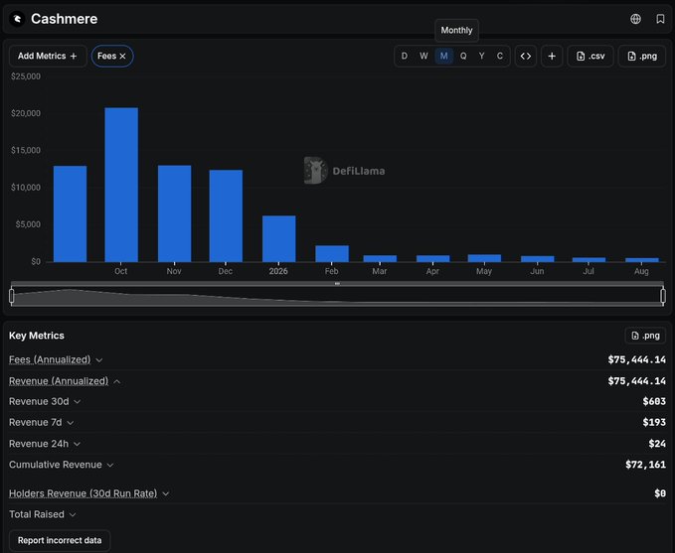Click the range slider top grip
This screenshot has width=675, height=553.
[x=337, y=284]
